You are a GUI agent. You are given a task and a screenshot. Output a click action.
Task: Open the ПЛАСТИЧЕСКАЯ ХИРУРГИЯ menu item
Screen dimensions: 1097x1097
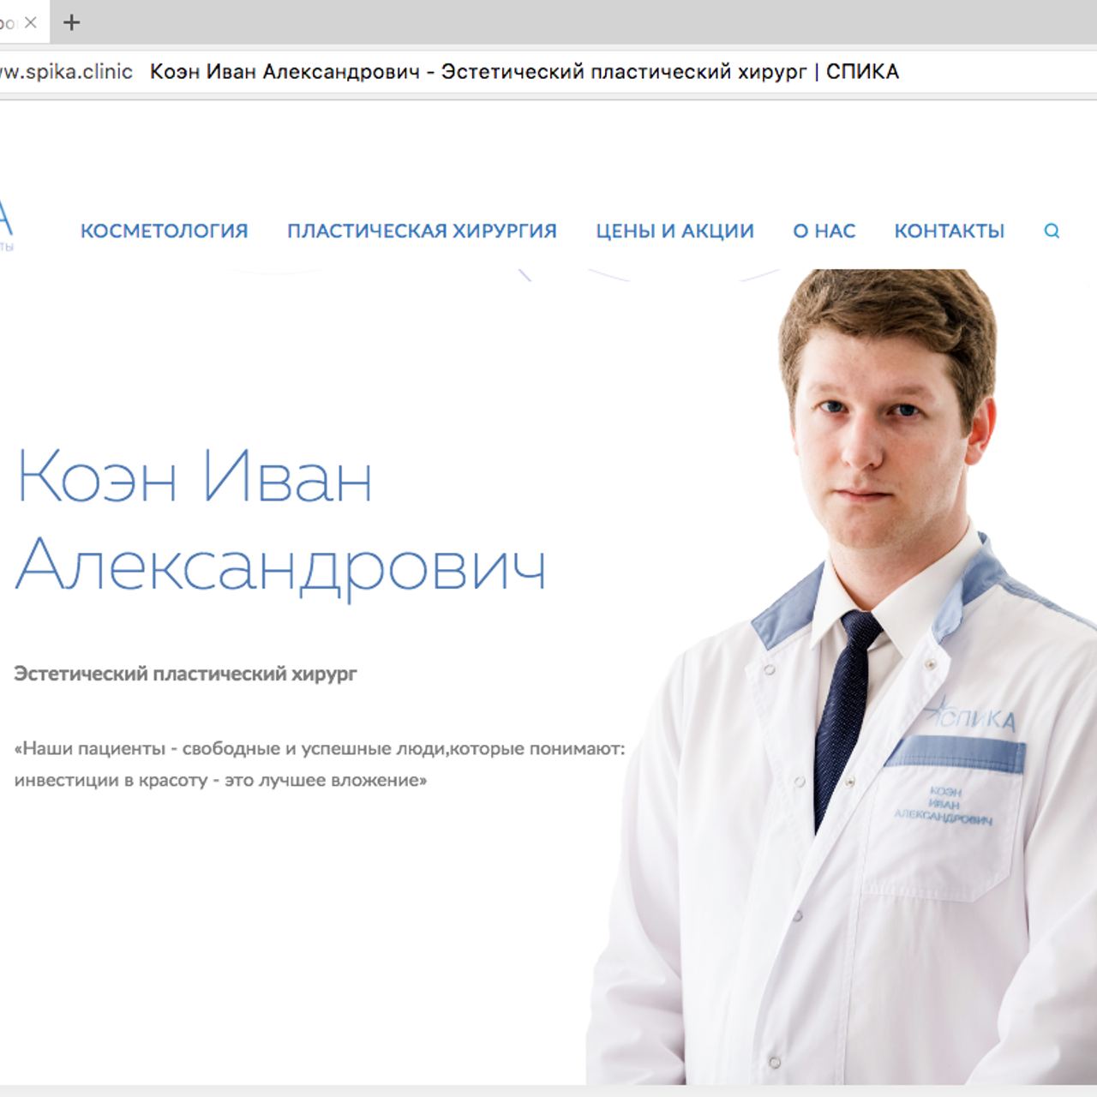point(423,231)
